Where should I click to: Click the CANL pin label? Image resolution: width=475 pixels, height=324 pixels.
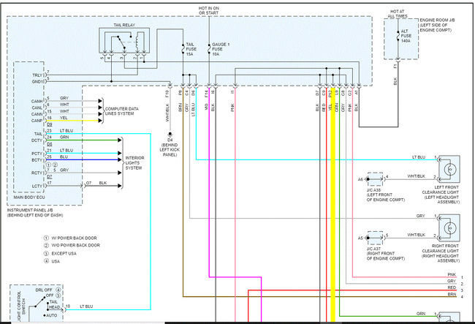[x=37, y=108]
